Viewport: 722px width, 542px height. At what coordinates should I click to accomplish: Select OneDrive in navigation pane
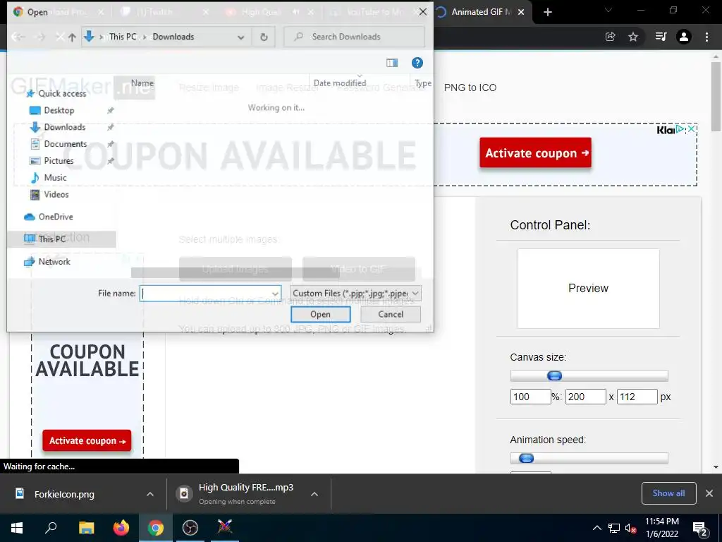56,217
